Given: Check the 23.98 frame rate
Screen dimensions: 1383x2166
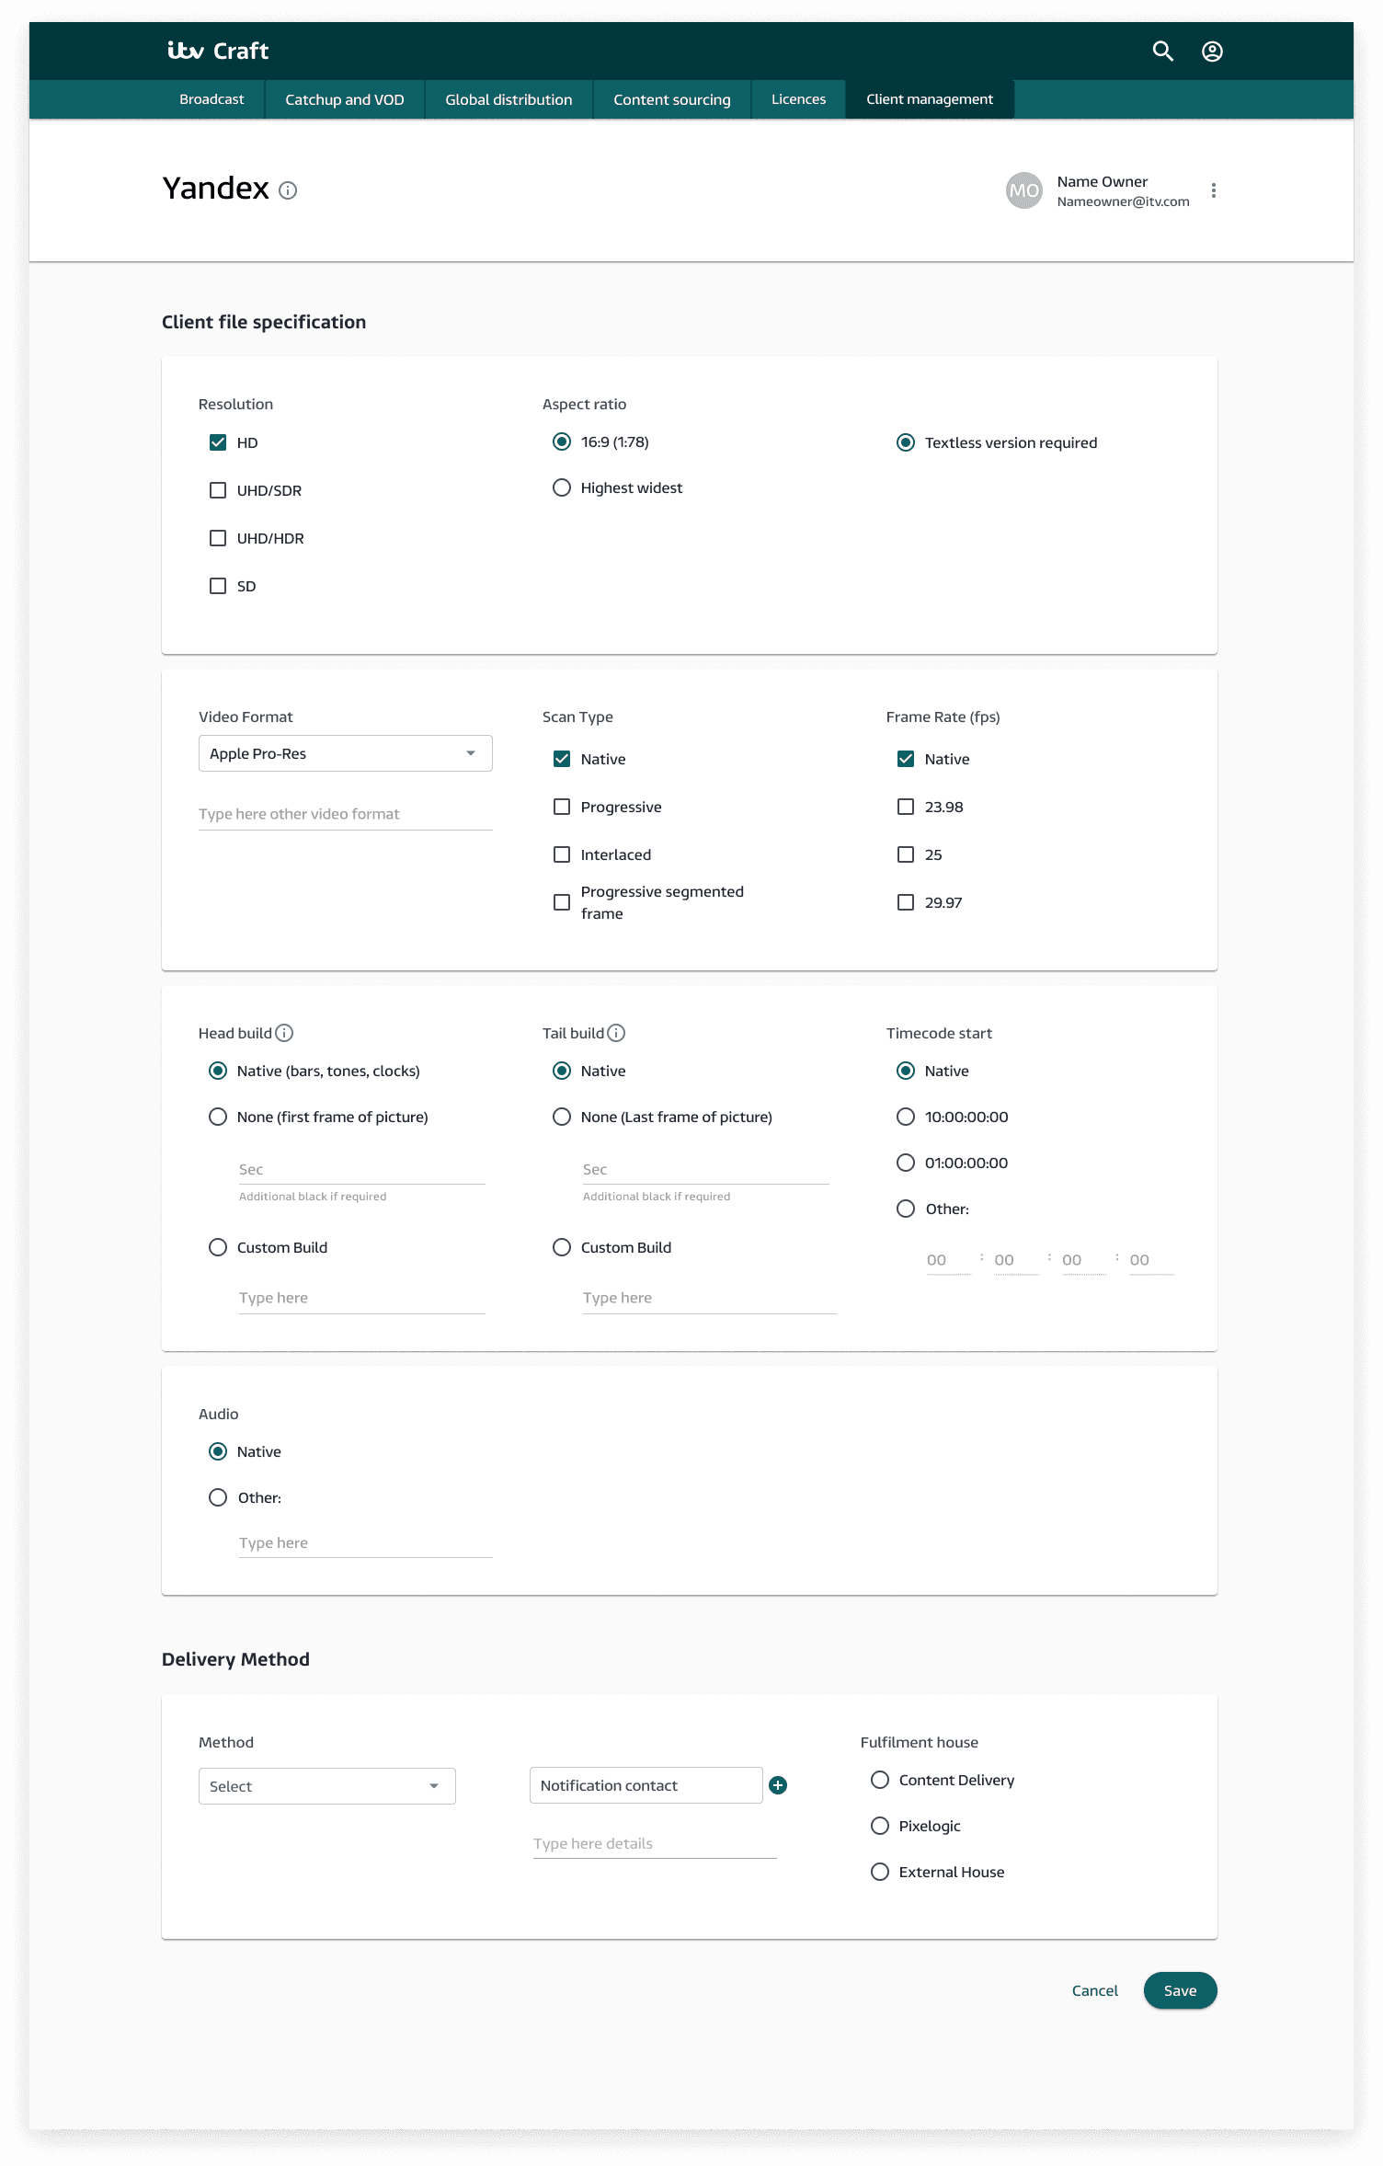Looking at the screenshot, I should pyautogui.click(x=906, y=807).
